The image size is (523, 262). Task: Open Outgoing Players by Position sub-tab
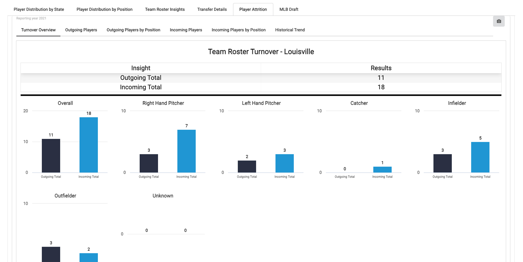pos(133,30)
